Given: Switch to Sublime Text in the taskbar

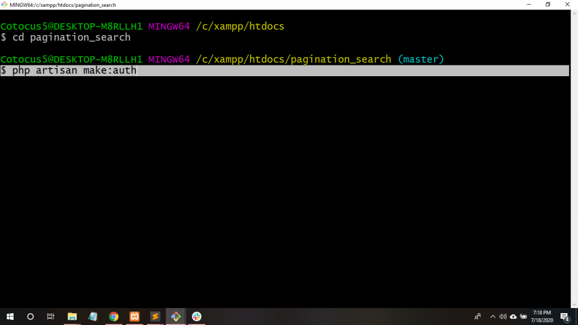Looking at the screenshot, I should 155,317.
